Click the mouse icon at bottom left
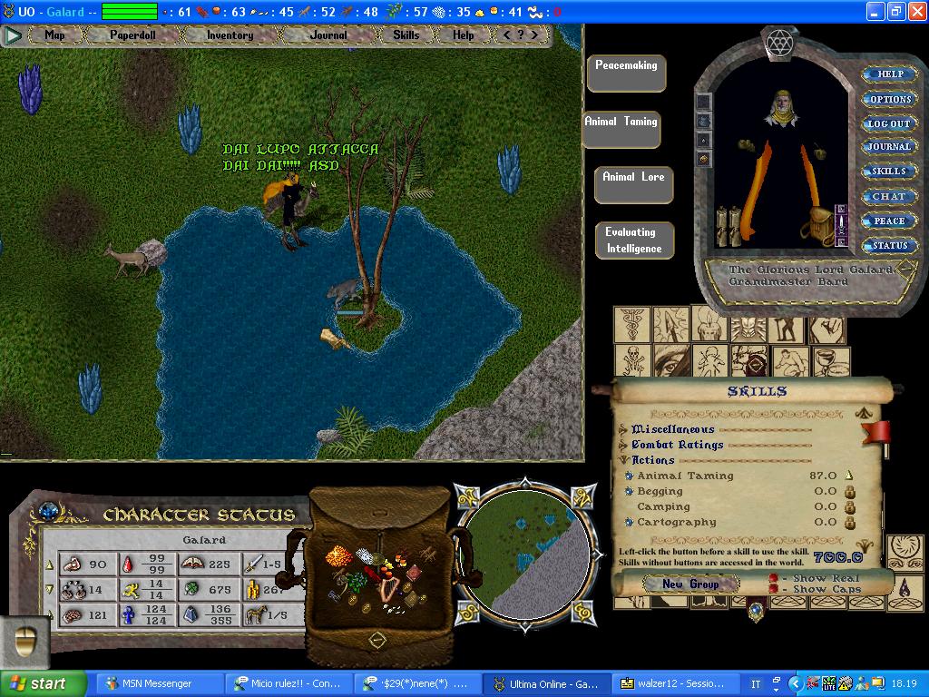This screenshot has height=697, width=929. point(24,643)
